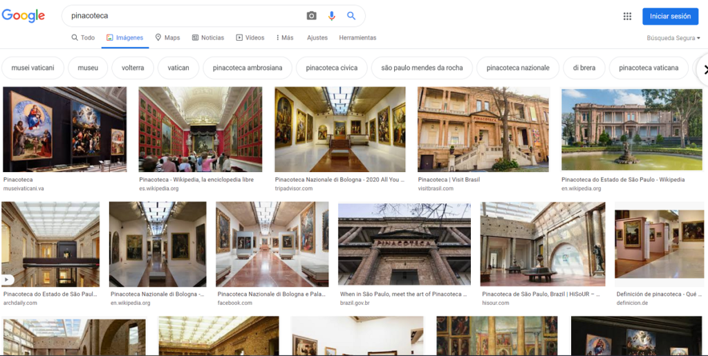Image resolution: width=708 pixels, height=356 pixels.
Task: Open Herramientas filter options
Action: (357, 37)
